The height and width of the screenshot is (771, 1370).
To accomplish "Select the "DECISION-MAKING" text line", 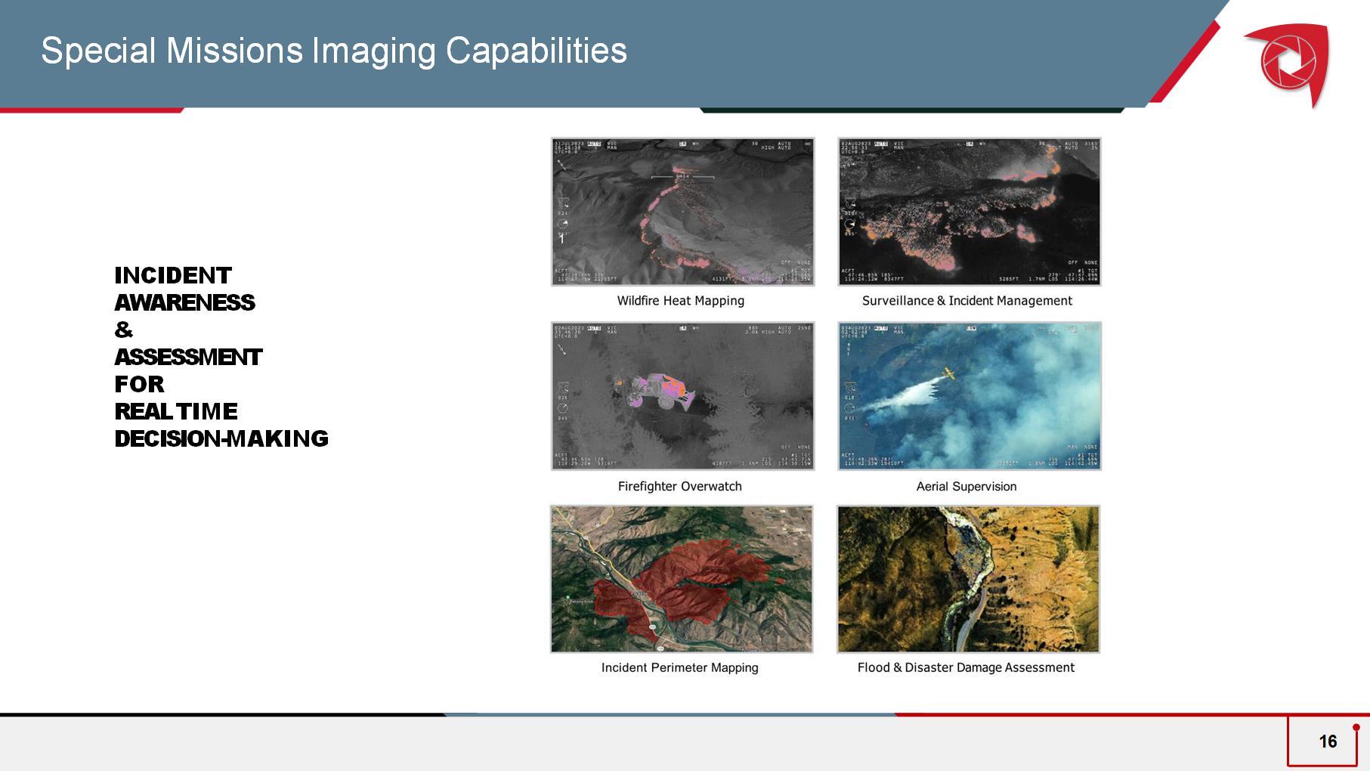I will coord(221,438).
